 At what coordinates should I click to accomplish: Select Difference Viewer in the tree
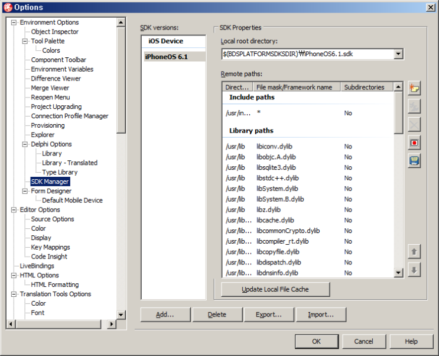(x=56, y=79)
